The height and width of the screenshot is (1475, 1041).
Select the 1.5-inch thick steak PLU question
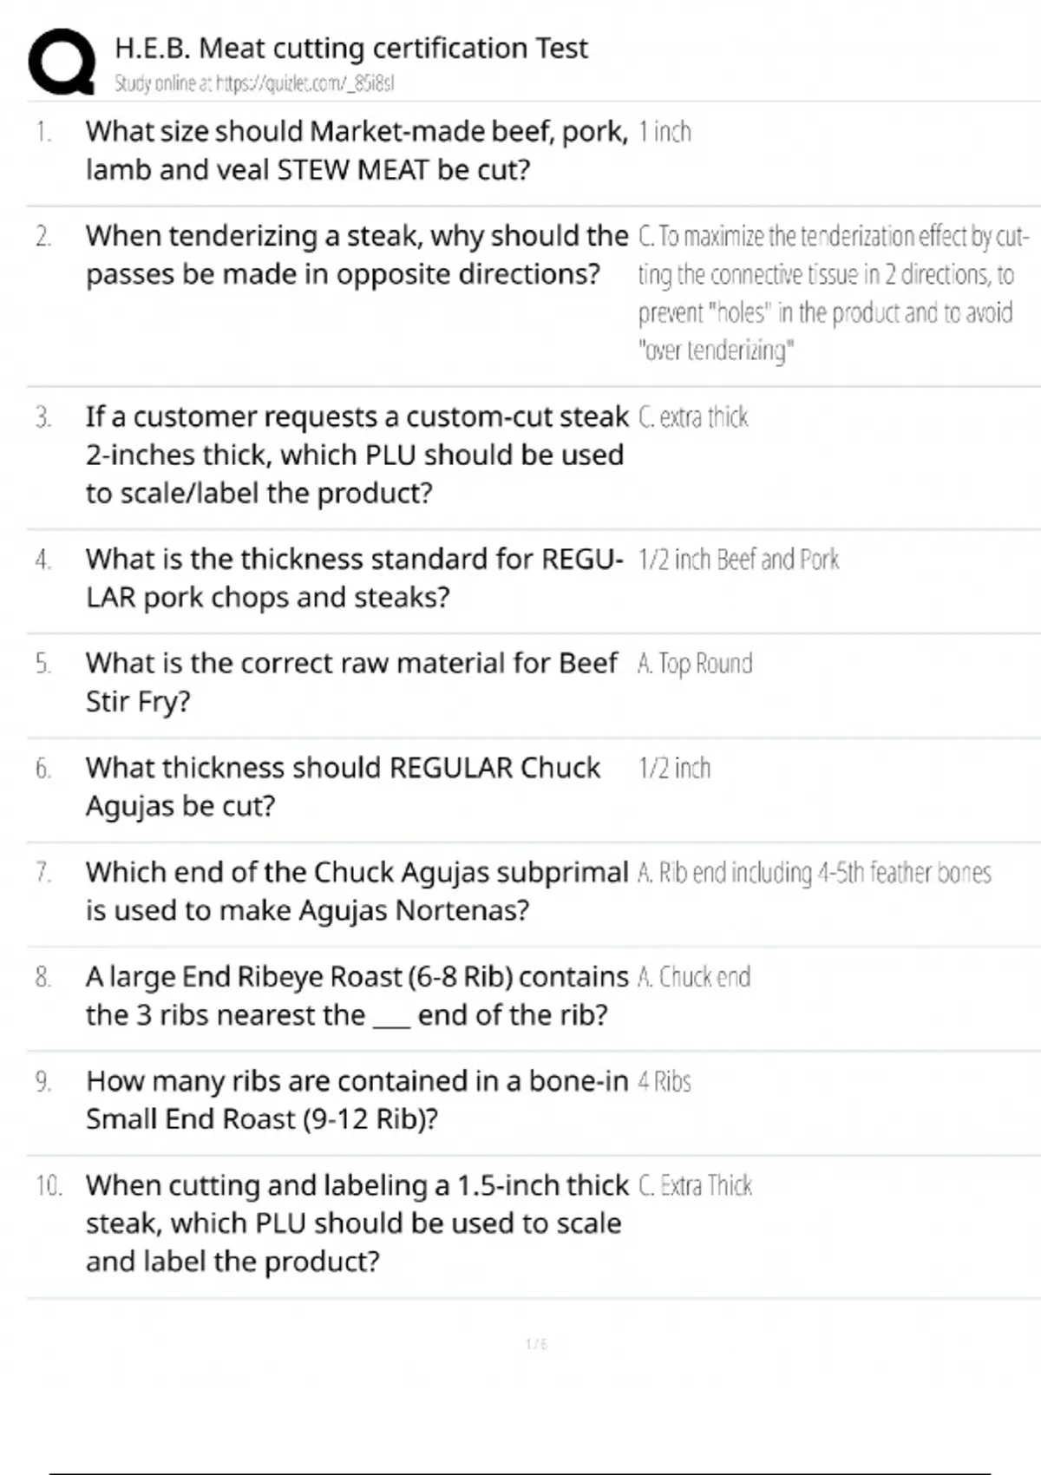click(356, 1223)
